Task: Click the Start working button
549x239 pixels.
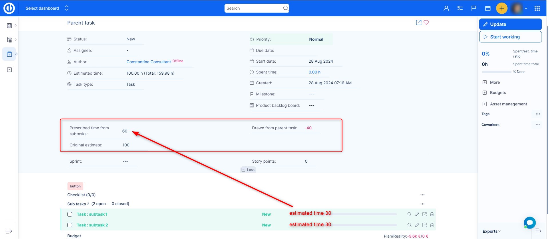Action: click(x=510, y=37)
